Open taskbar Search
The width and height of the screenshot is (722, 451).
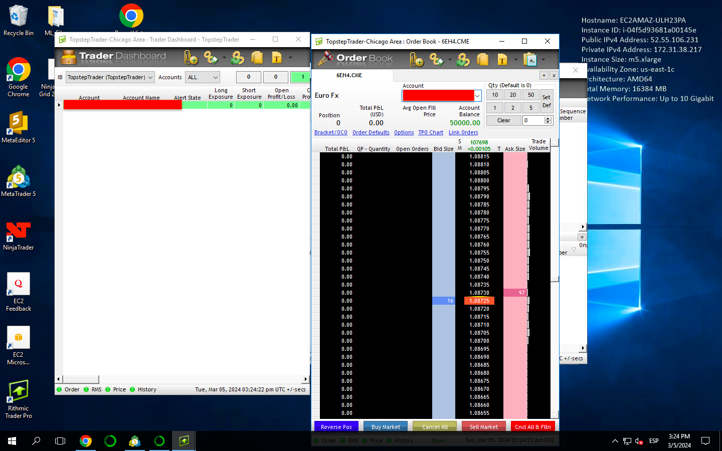click(x=36, y=441)
